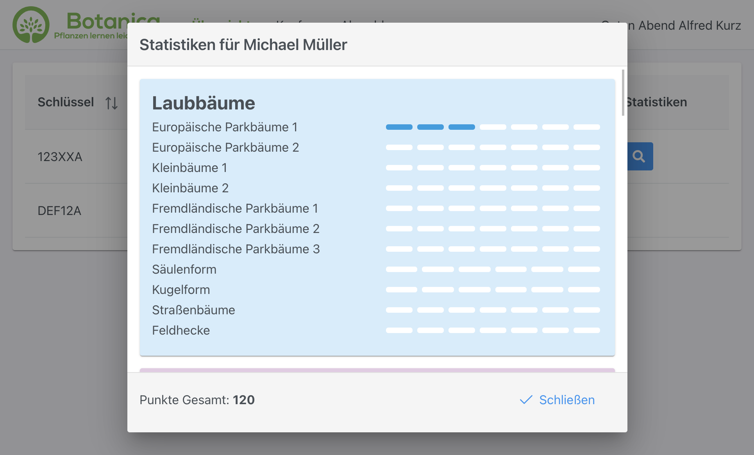The image size is (754, 455).
Task: Click the Schlüssel column header
Action: coord(66,102)
